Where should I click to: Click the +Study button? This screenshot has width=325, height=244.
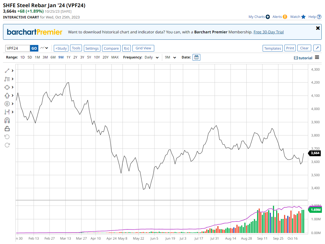pos(61,48)
